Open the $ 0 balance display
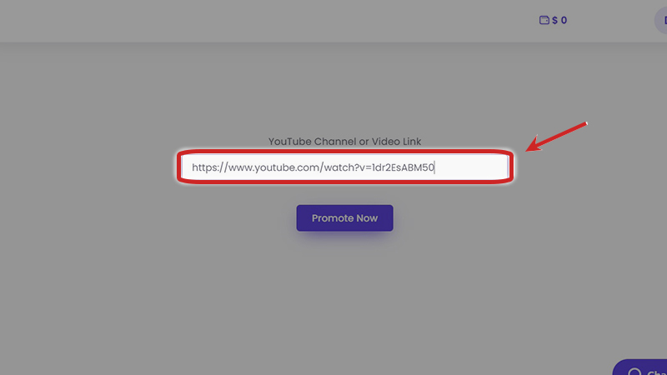The image size is (667, 375). (x=553, y=20)
